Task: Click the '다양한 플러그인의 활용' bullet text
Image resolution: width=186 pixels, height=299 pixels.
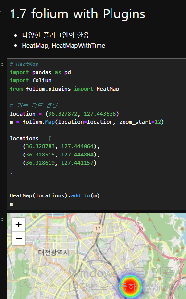Action: coord(55,35)
